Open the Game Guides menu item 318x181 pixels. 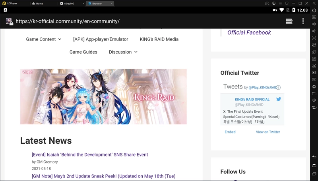(x=83, y=52)
